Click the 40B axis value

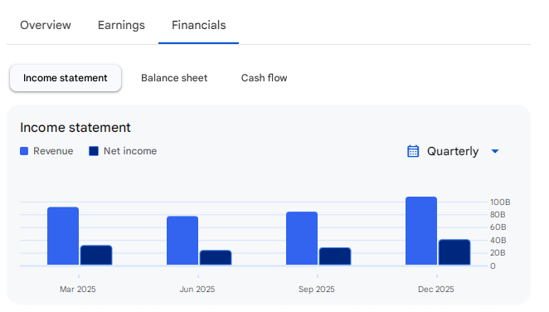tap(498, 240)
